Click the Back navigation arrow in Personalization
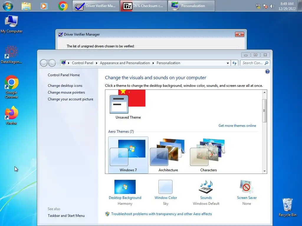 point(44,63)
